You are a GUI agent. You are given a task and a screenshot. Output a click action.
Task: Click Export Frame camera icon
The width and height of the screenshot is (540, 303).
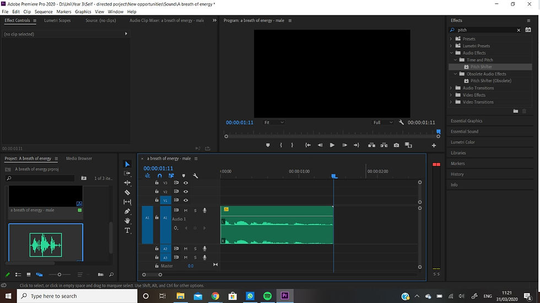coord(396,145)
